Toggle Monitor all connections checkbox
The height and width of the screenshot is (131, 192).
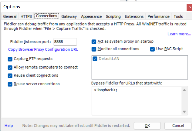(x=94, y=49)
